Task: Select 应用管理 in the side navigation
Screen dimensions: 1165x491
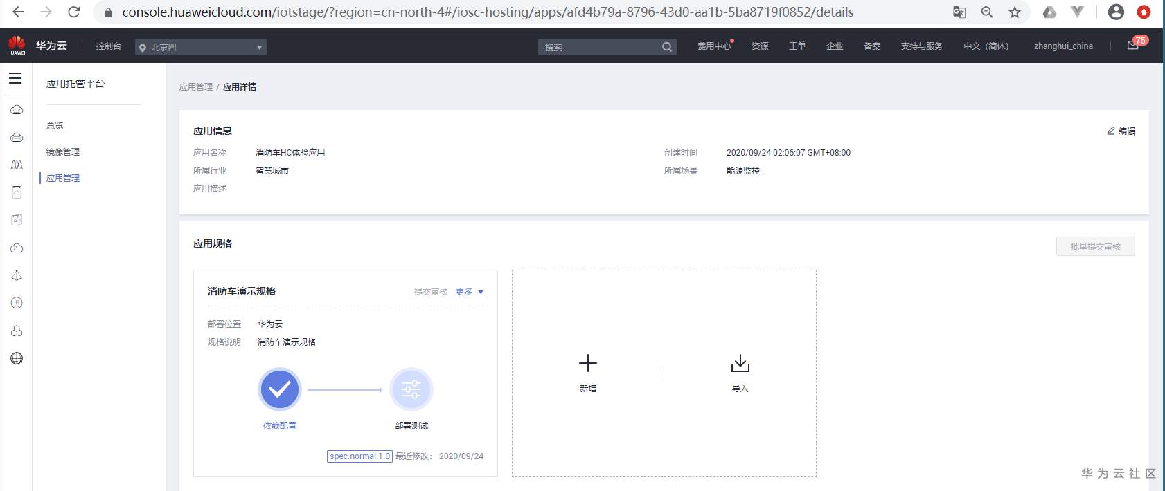Action: coord(63,178)
